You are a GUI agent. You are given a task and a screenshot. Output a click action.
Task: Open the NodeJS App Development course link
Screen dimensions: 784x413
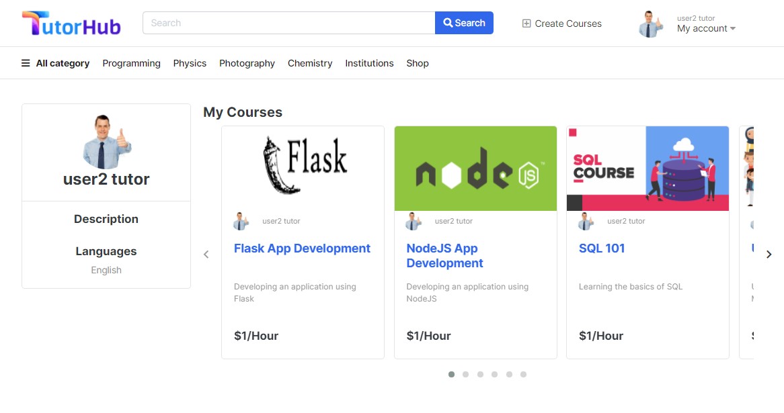tap(444, 256)
